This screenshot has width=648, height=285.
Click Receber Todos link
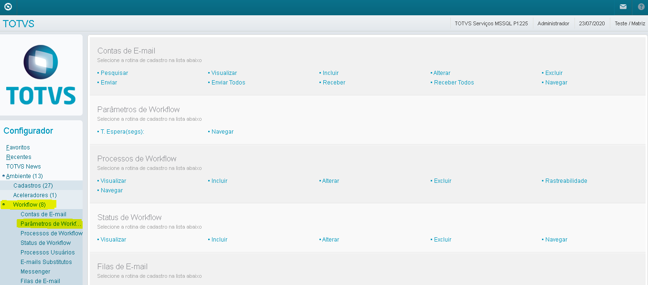point(454,83)
